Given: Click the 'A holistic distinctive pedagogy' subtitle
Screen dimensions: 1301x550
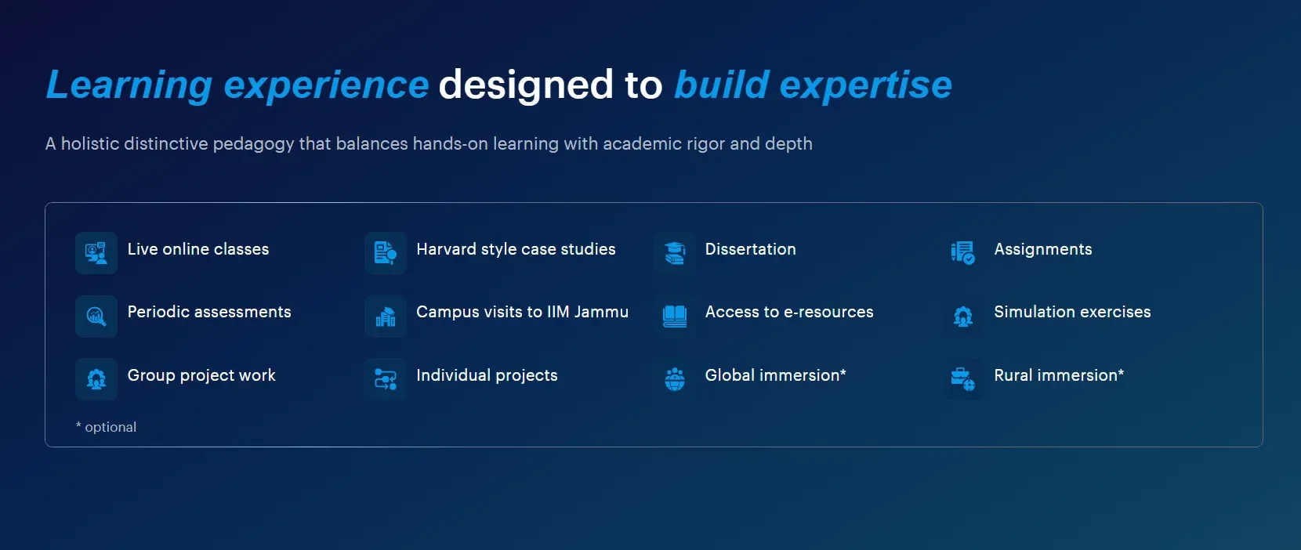Looking at the screenshot, I should click(x=429, y=144).
